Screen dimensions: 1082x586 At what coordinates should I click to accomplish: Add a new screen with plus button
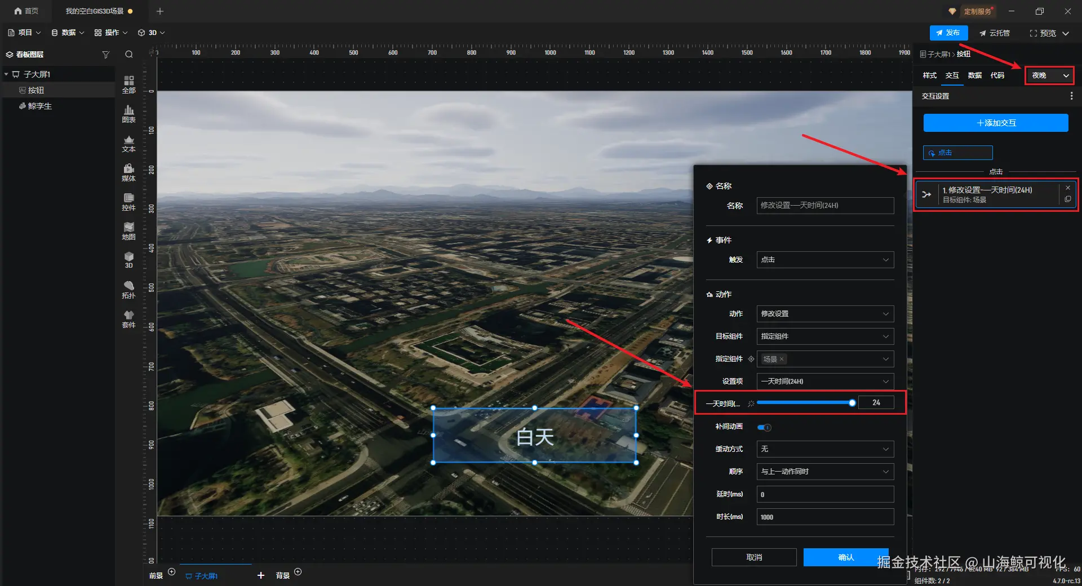pos(261,575)
